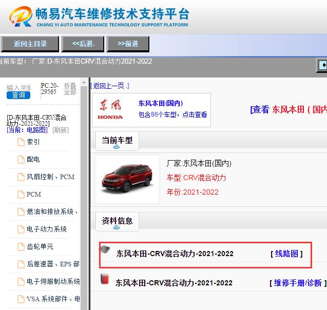Select the 当前车型 tab header
The height and width of the screenshot is (310, 327).
pyautogui.click(x=117, y=141)
